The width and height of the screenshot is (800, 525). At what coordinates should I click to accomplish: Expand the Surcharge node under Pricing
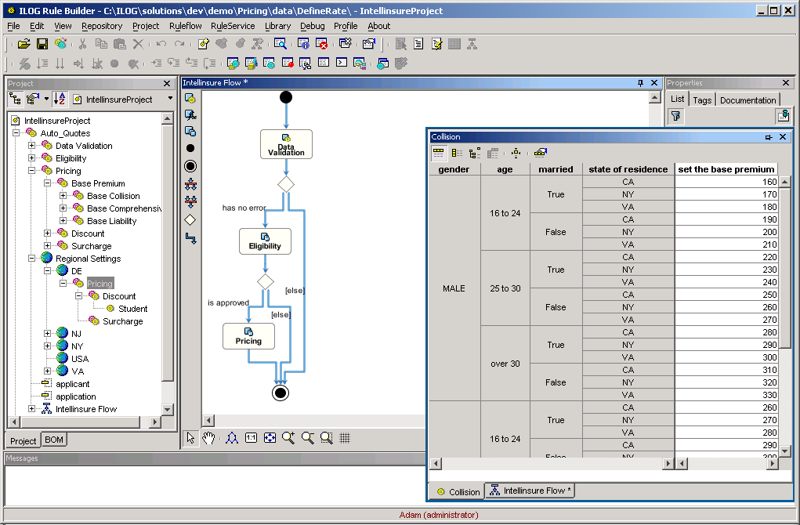(x=48, y=246)
